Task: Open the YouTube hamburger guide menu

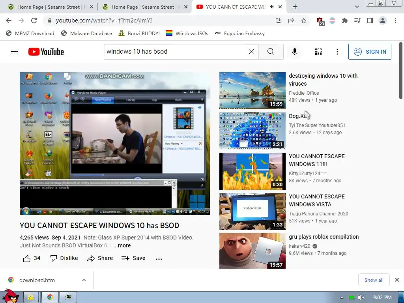Action: pyautogui.click(x=14, y=52)
